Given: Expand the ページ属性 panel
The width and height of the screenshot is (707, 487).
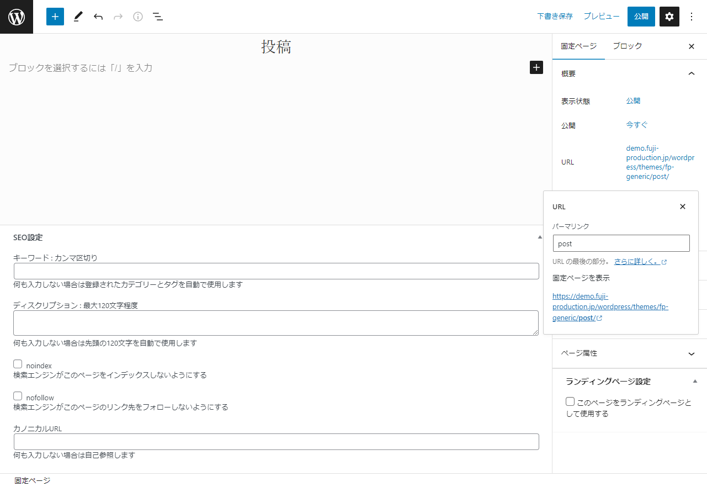Looking at the screenshot, I should point(630,353).
